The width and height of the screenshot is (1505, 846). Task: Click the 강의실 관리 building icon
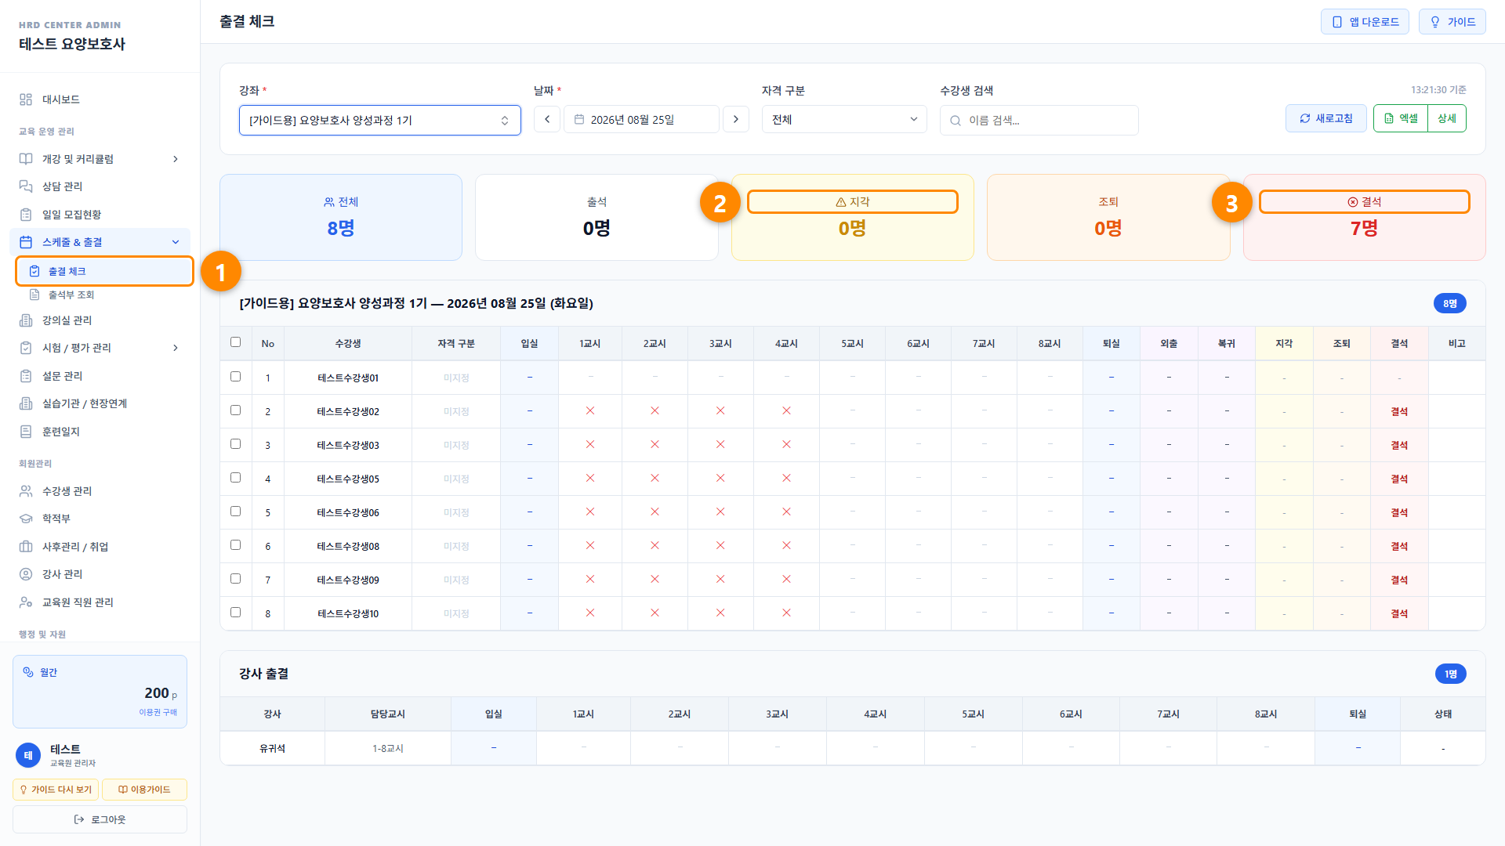26,320
